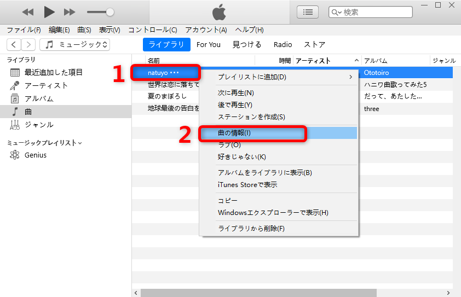
Task: Adjust the volume slider knob
Action: pyautogui.click(x=110, y=12)
